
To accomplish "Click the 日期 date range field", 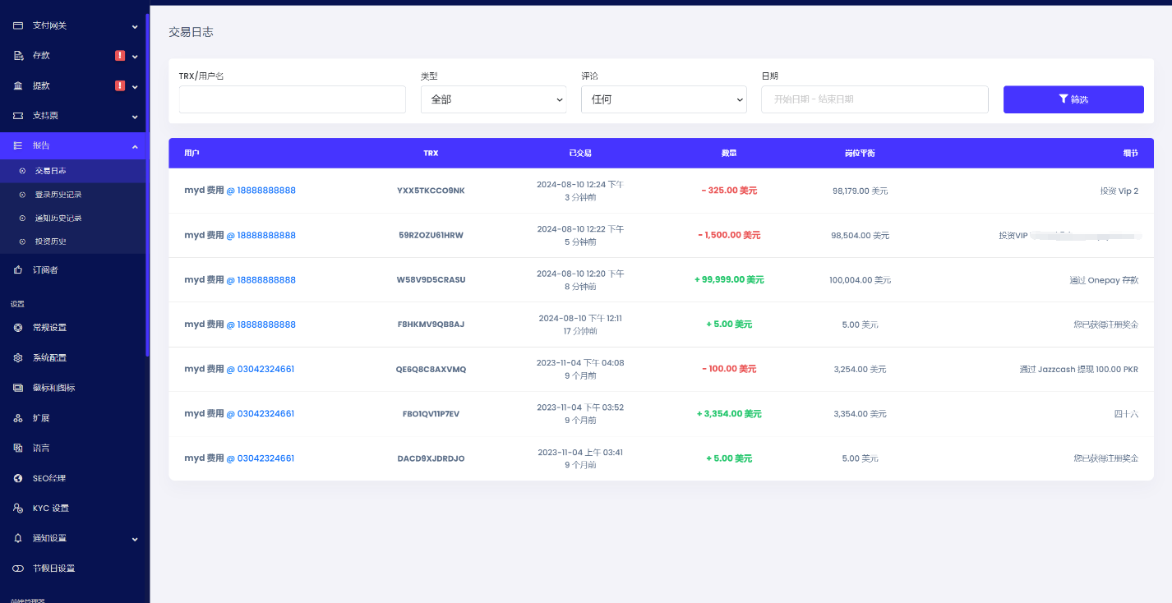I will [874, 99].
